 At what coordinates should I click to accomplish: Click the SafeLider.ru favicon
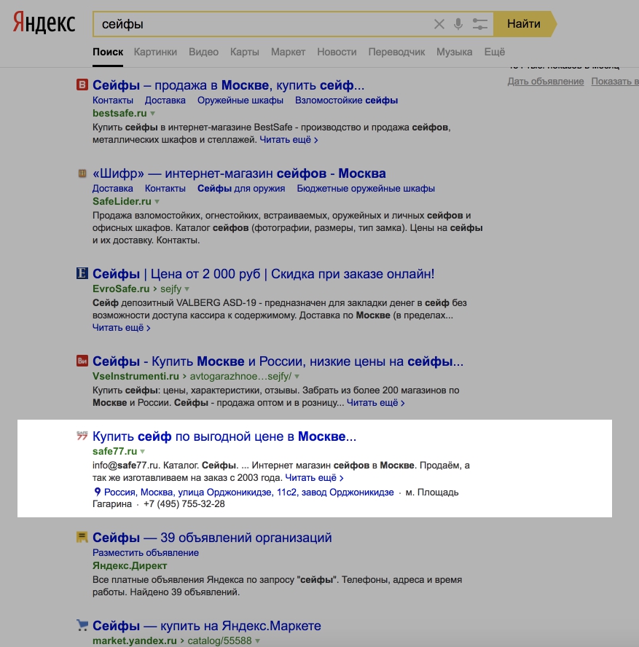[82, 173]
